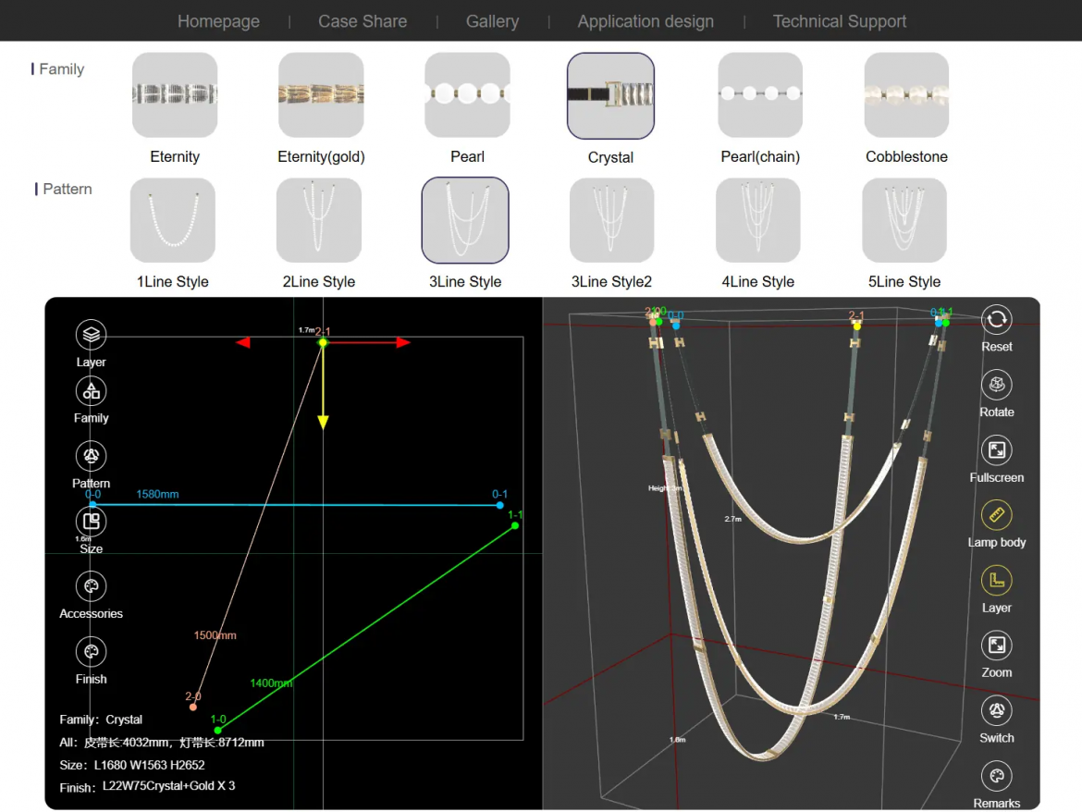Open the Remarks icon
Image resolution: width=1082 pixels, height=812 pixels.
tap(996, 776)
